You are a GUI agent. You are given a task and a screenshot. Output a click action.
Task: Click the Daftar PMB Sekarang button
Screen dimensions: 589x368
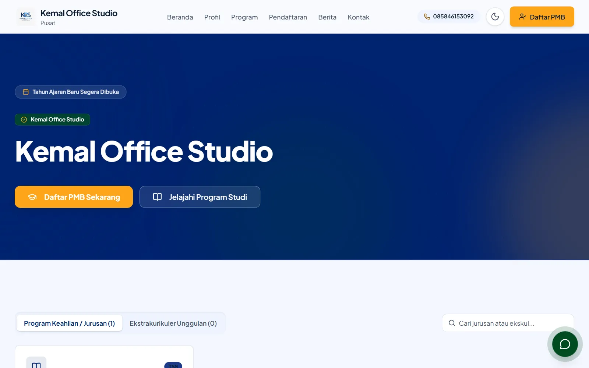click(x=74, y=197)
